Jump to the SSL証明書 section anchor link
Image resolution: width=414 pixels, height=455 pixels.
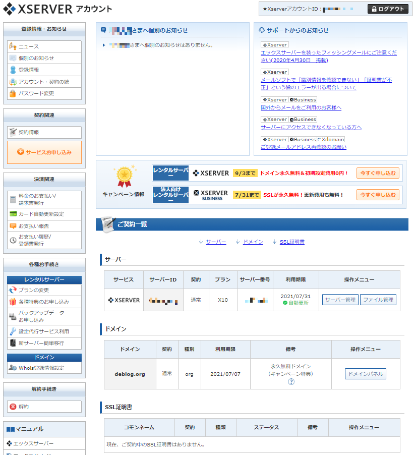pyautogui.click(x=292, y=242)
